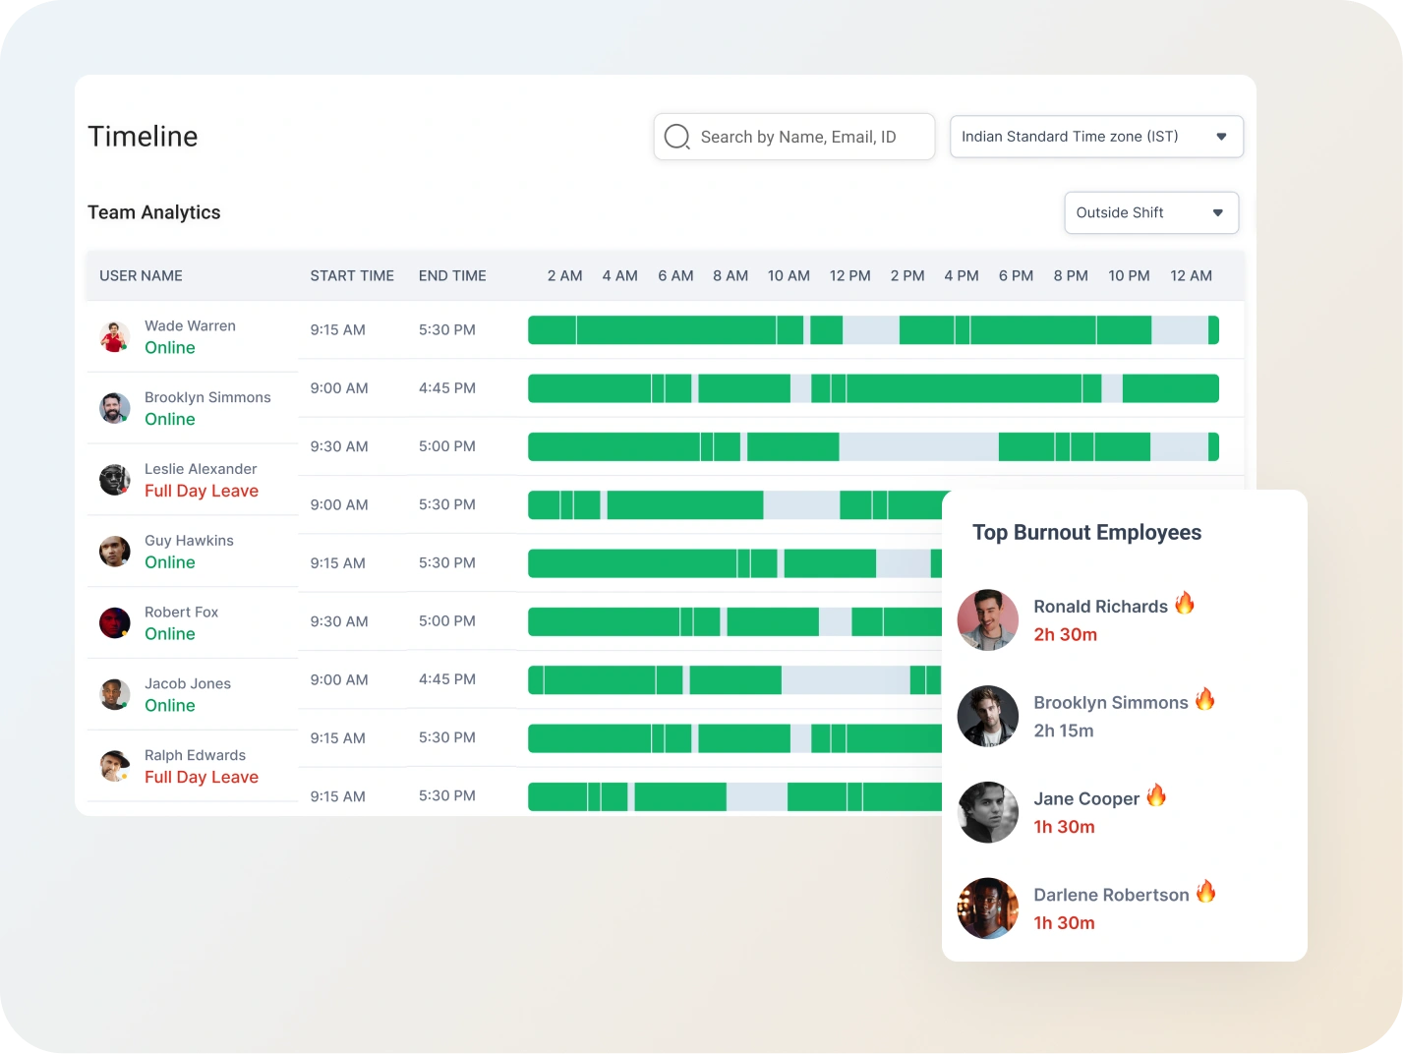
Task: Click Jane Cooper's profile photo
Action: tap(987, 812)
